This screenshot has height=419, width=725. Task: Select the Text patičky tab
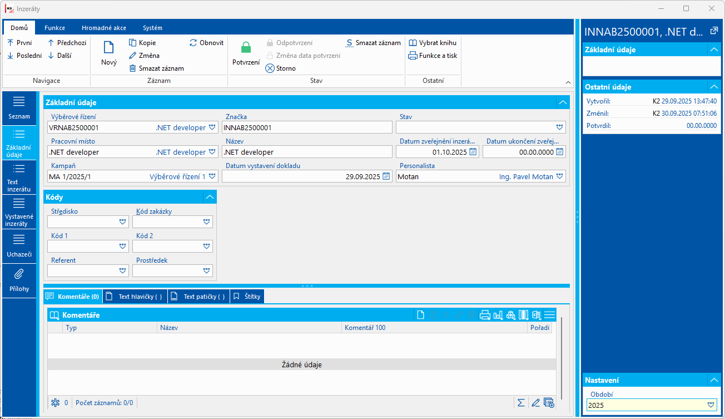point(200,297)
